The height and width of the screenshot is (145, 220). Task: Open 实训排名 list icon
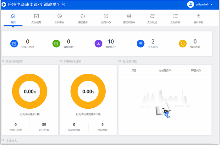(x=175, y=16)
